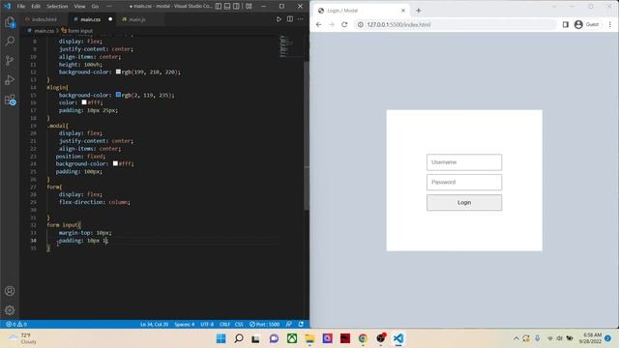
Task: Toggle the primary sidebar layout icon
Action: (219, 7)
